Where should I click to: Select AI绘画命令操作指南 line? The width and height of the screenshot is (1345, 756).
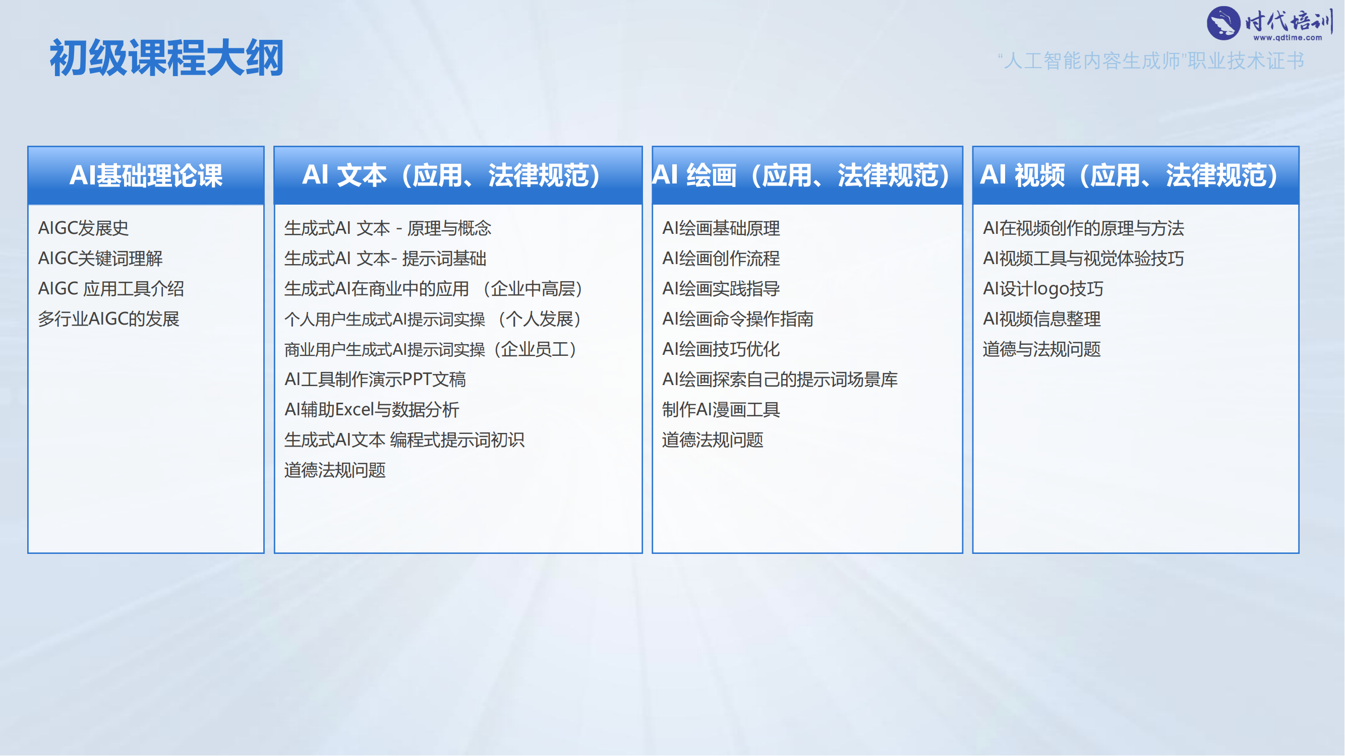738,319
